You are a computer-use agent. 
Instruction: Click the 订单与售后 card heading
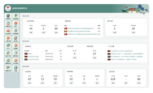point(30,21)
